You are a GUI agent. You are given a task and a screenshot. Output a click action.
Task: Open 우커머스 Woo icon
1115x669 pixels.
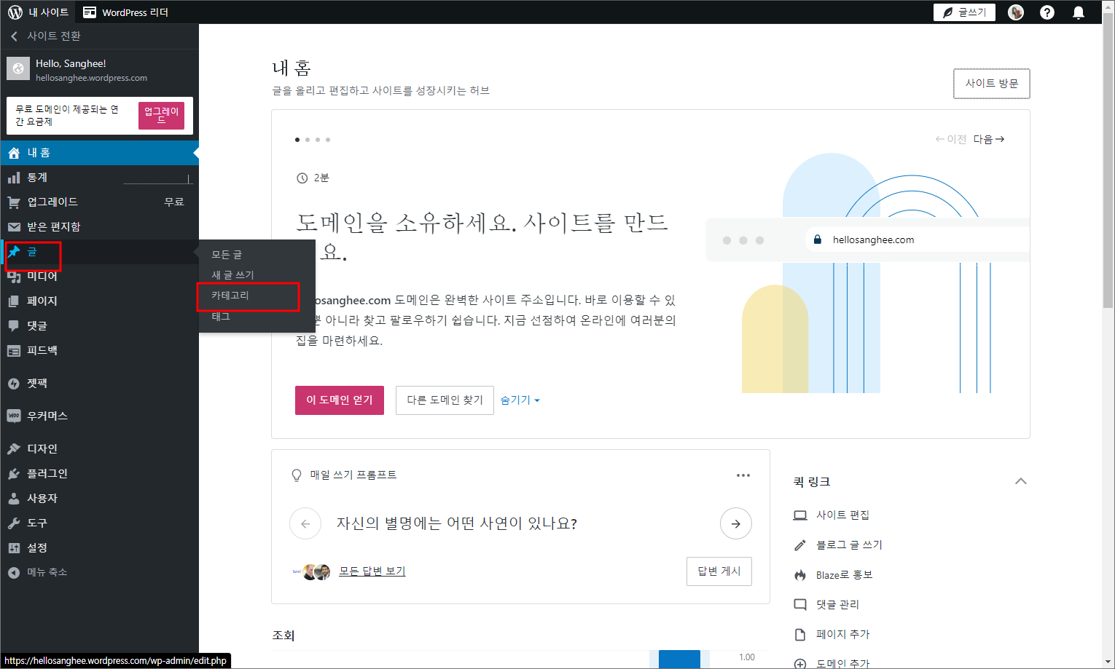tap(14, 416)
